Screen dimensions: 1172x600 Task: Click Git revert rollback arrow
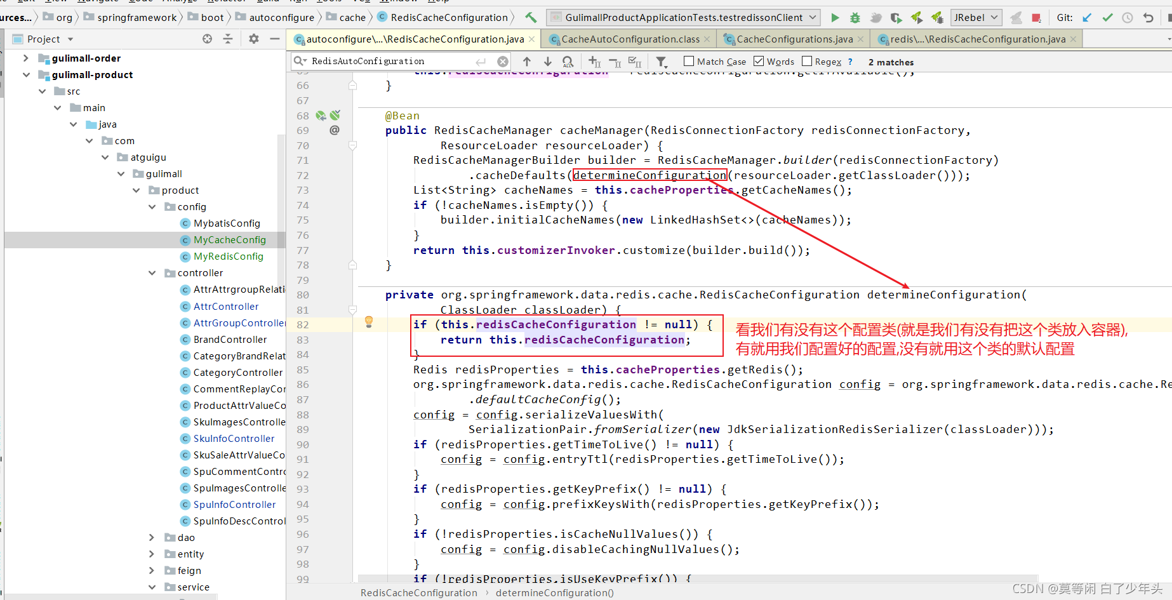1148,18
